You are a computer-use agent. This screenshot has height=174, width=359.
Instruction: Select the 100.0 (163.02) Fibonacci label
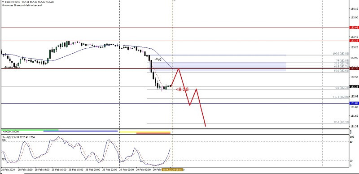click(341, 54)
